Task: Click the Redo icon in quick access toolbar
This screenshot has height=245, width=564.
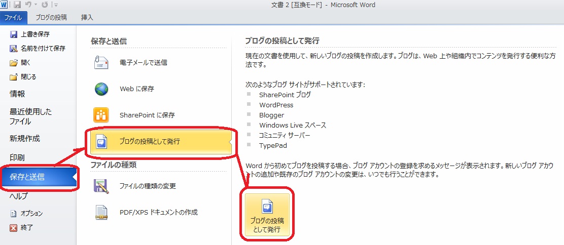Action: [x=45, y=5]
